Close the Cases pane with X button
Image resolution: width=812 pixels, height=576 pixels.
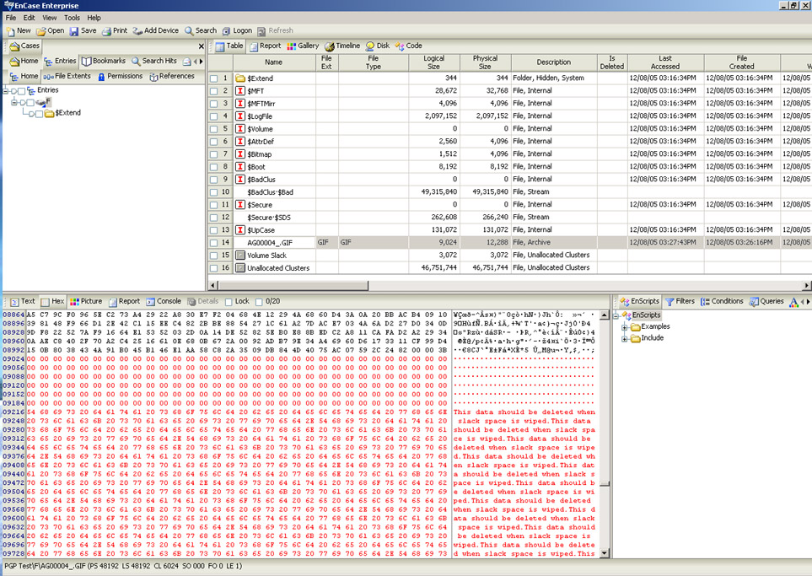tap(202, 46)
